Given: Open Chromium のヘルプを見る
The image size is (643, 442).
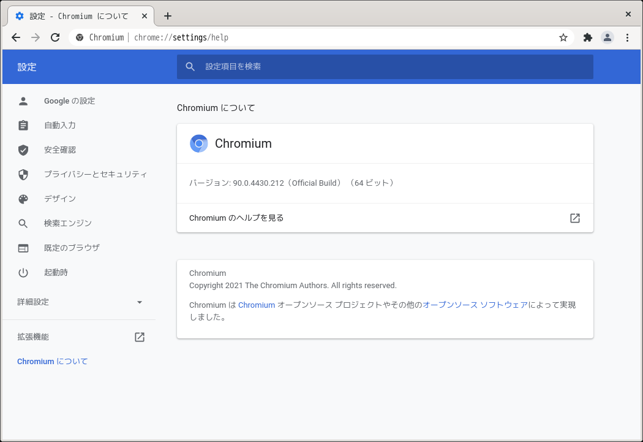Looking at the screenshot, I should coord(385,218).
